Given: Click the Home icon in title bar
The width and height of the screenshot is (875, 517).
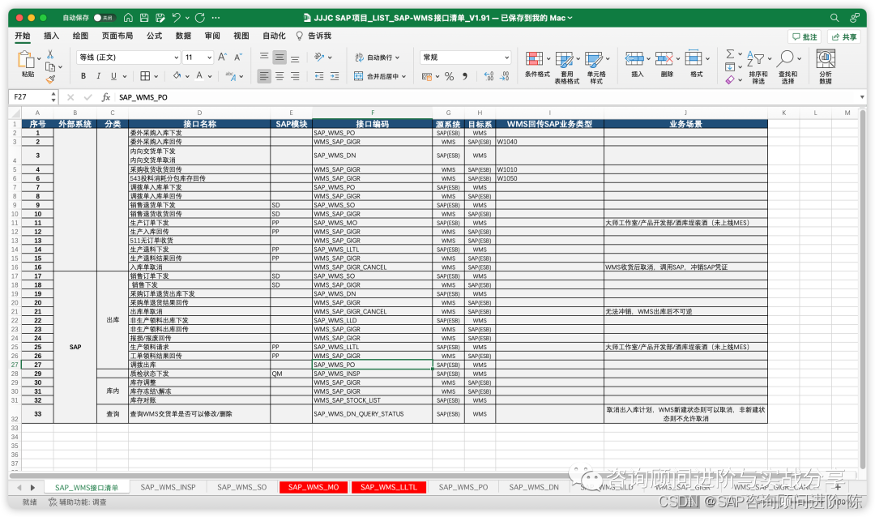Looking at the screenshot, I should (x=128, y=18).
